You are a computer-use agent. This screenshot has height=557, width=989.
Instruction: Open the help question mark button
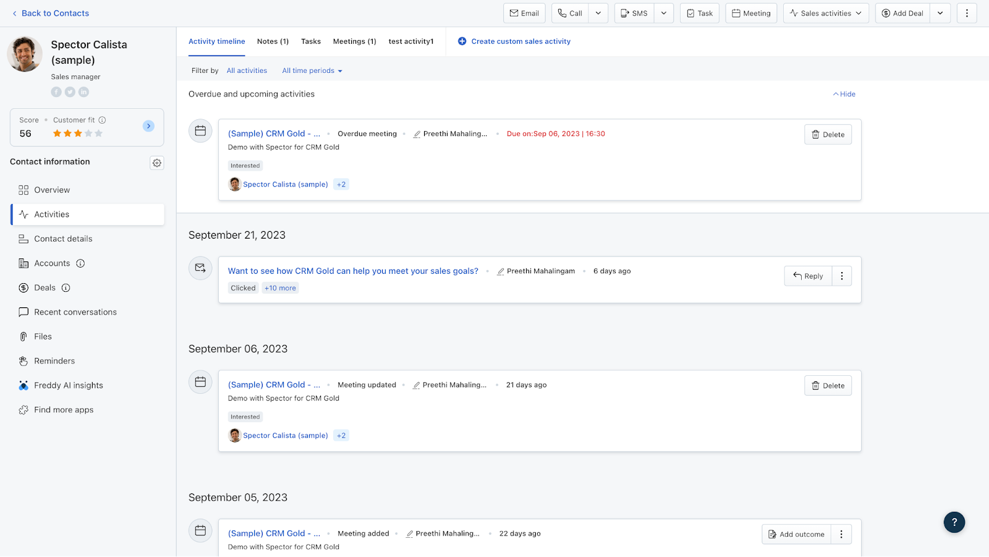954,522
